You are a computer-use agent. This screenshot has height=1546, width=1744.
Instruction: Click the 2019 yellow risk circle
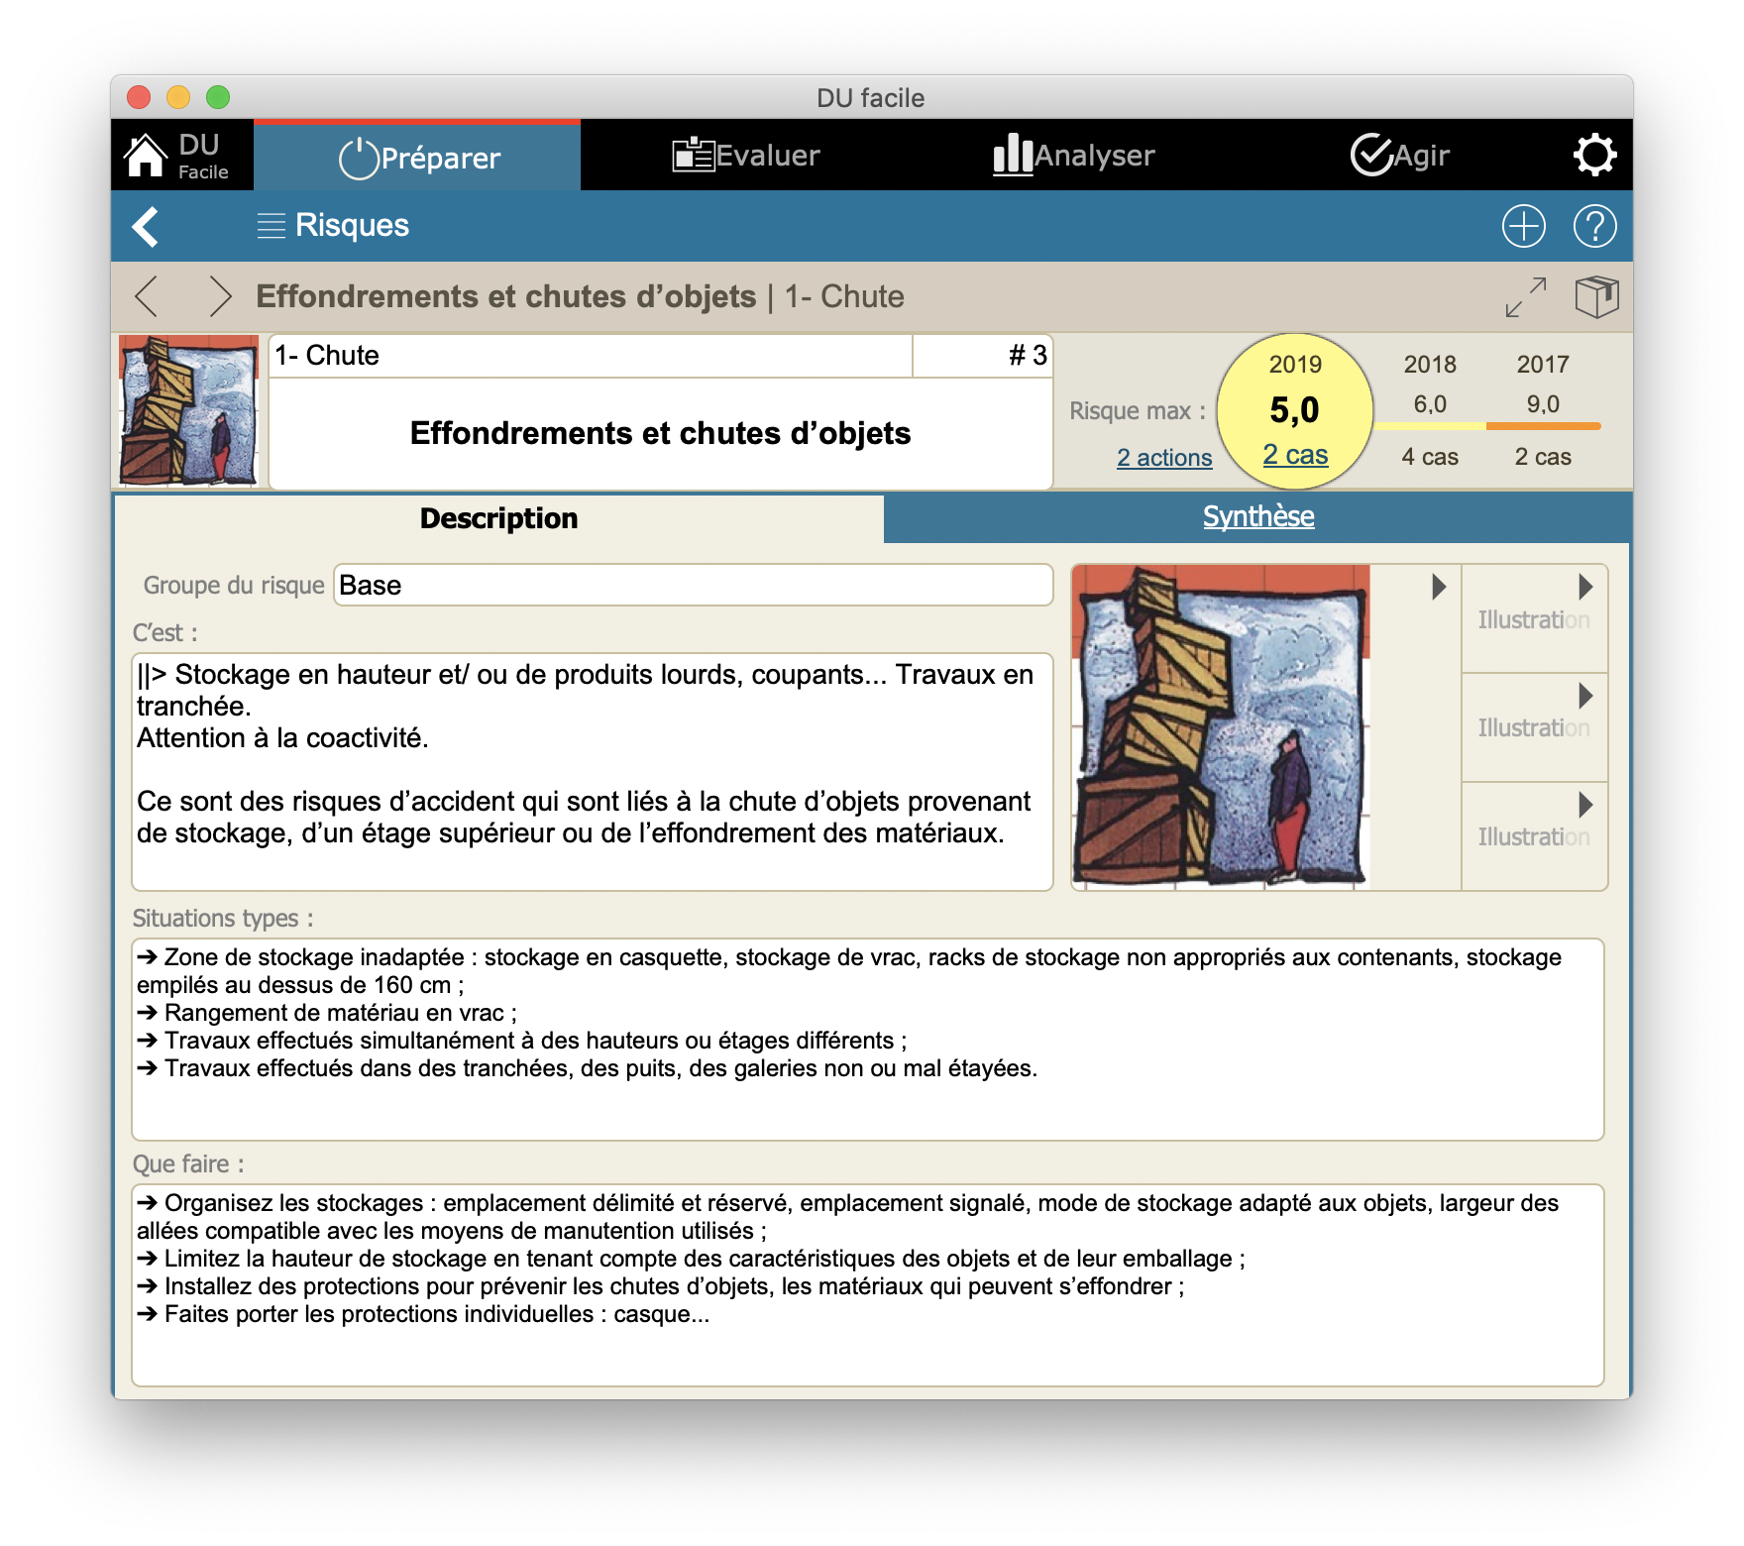(x=1295, y=411)
